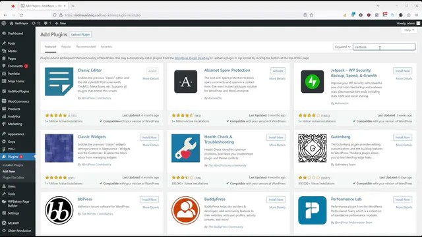Open Portfolio in the sidebar
The width and height of the screenshot is (422, 237).
(x=13, y=74)
